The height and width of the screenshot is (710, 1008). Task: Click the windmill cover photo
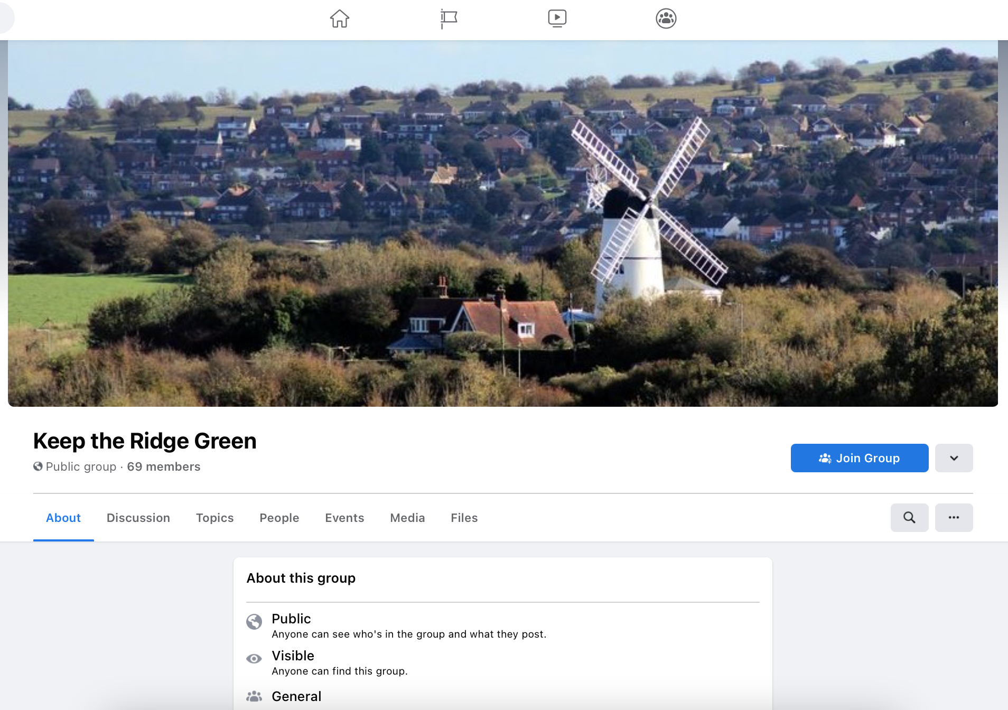click(503, 223)
